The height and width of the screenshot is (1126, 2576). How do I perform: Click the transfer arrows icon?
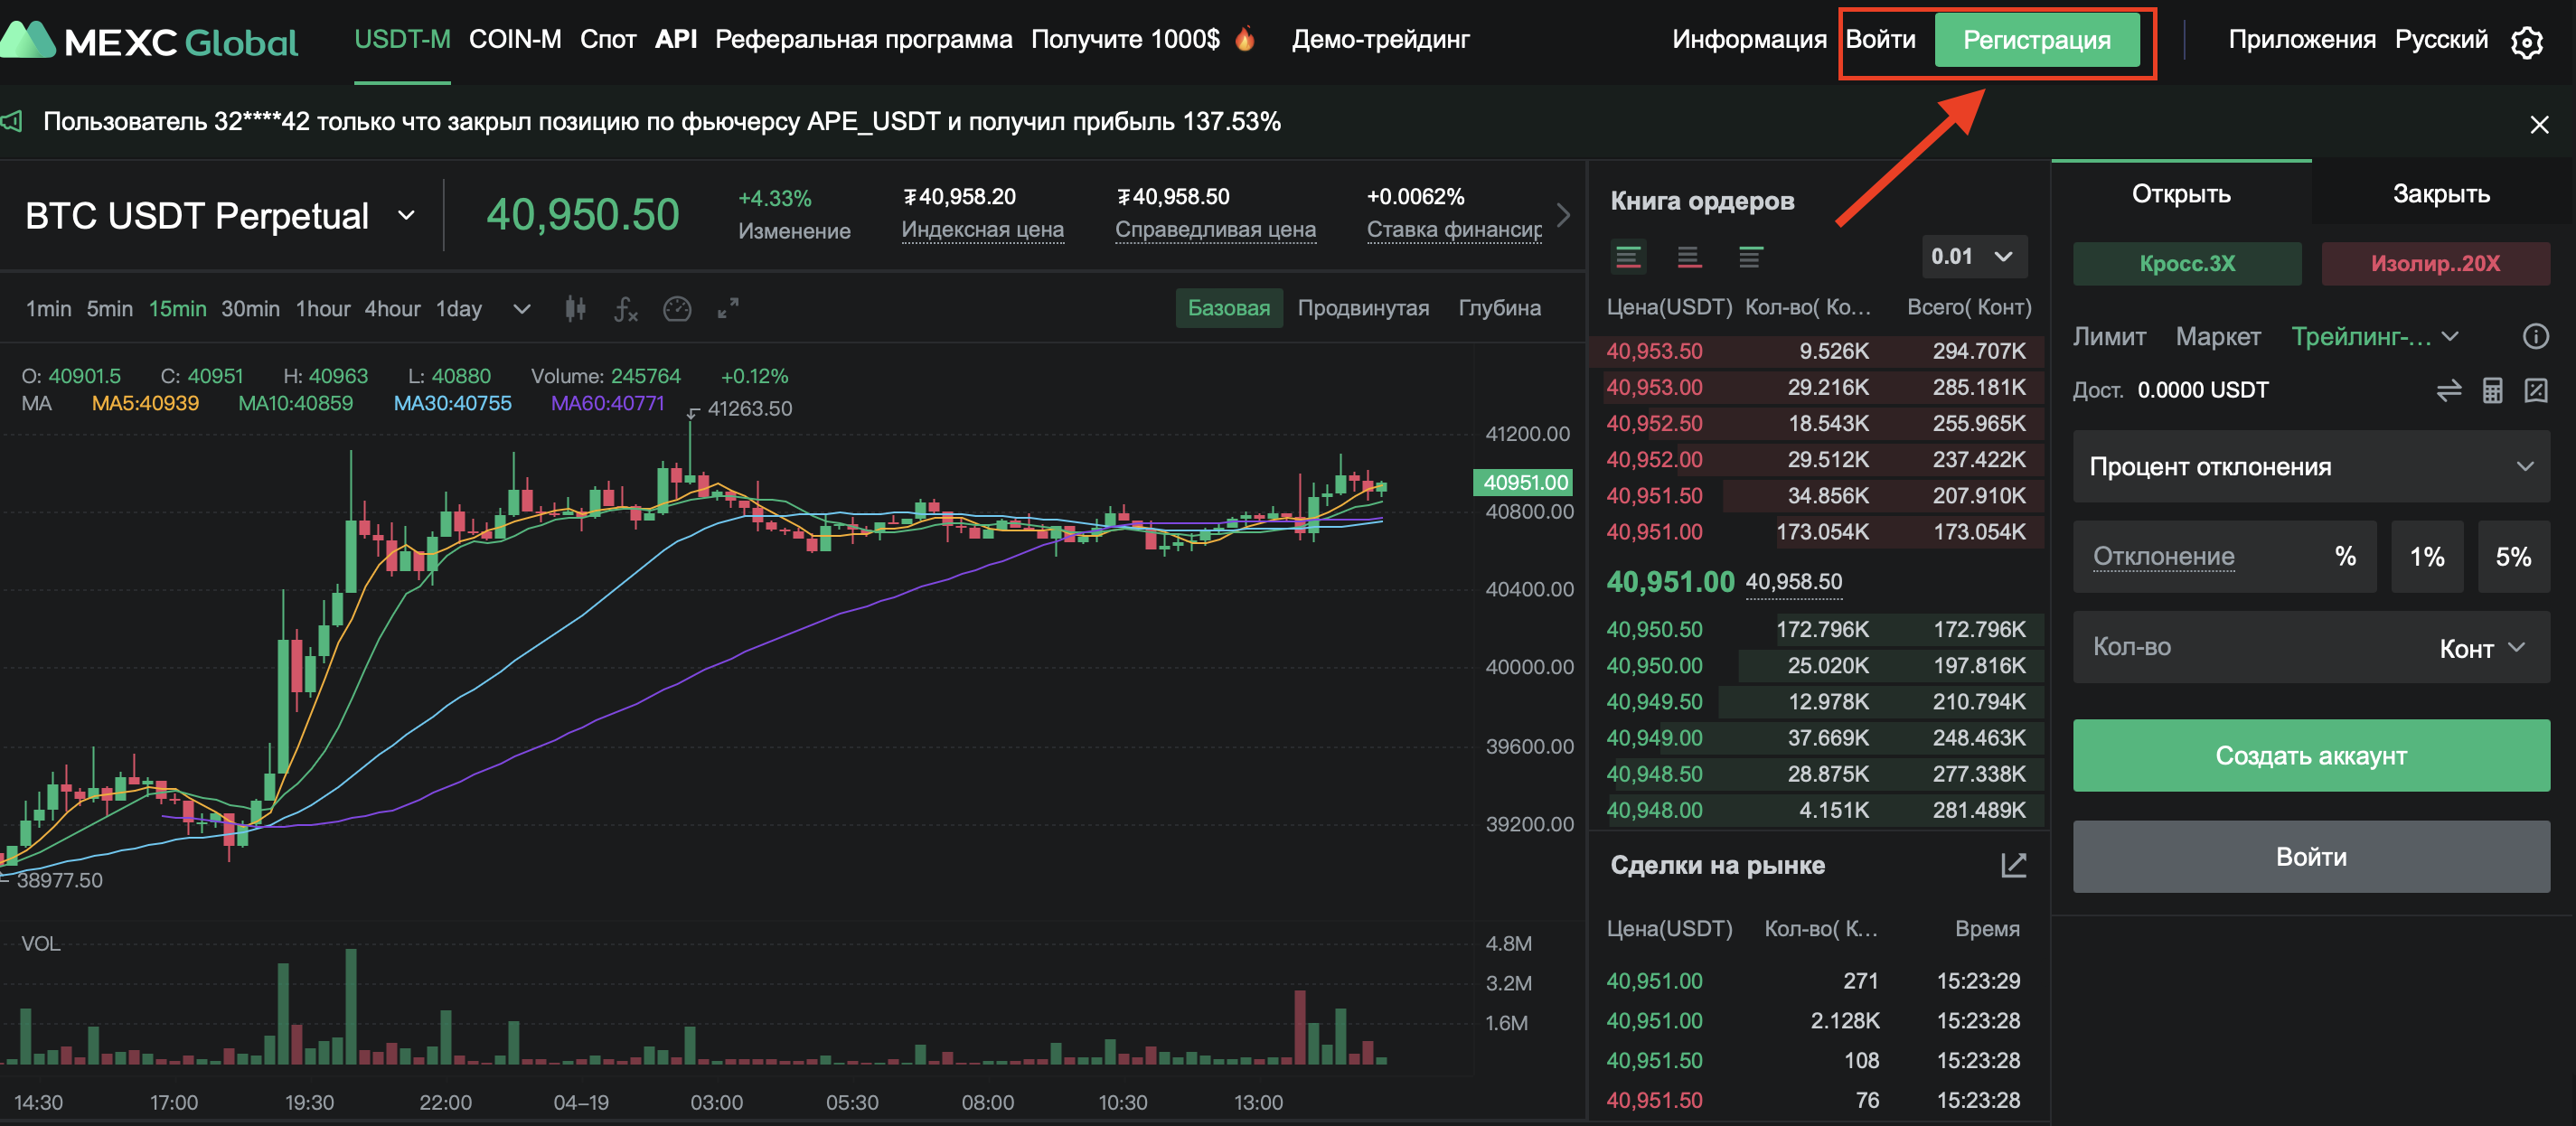click(x=2448, y=390)
